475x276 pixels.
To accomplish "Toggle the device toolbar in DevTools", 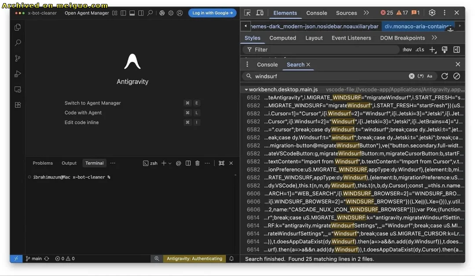I will tap(260, 13).
